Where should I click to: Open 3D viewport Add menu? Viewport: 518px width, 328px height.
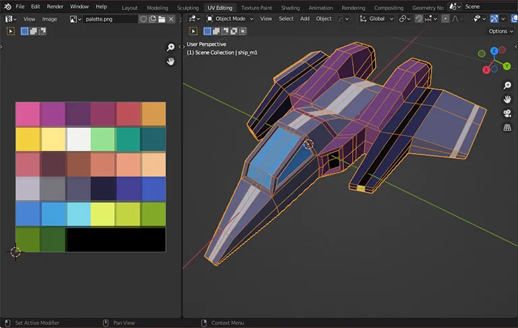tap(305, 19)
